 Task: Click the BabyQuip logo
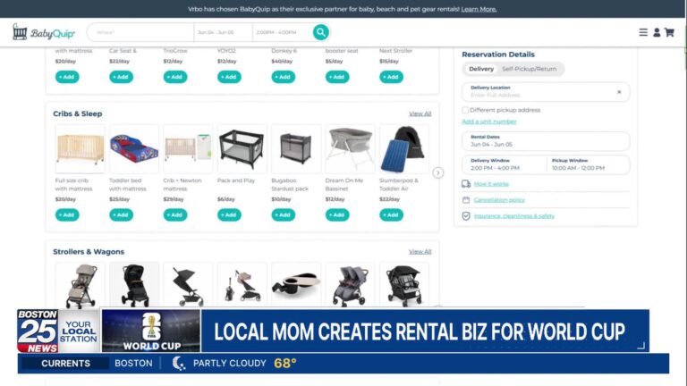tap(43, 32)
